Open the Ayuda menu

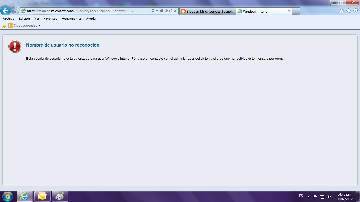(x=91, y=19)
